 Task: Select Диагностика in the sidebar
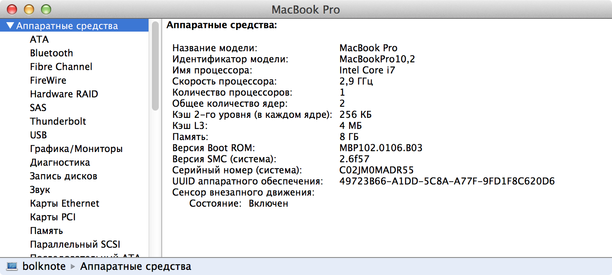point(60,162)
